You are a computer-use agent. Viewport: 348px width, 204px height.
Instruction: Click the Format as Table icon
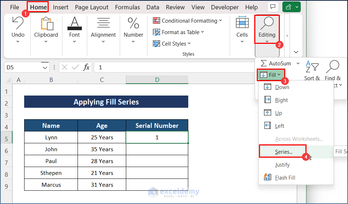(157, 32)
